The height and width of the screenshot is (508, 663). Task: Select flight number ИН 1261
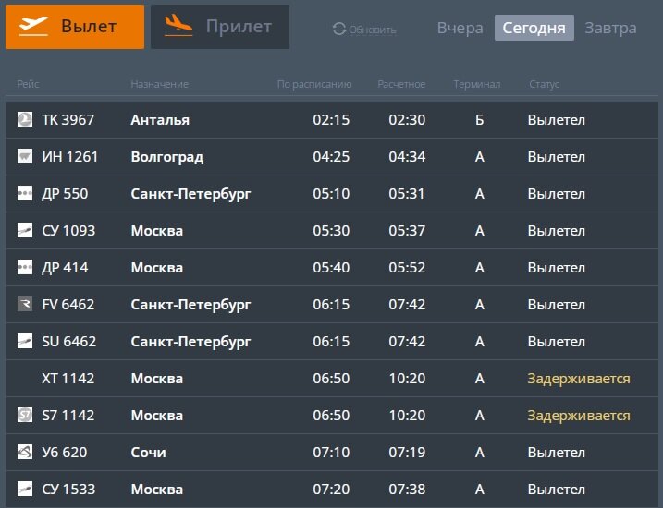69,157
